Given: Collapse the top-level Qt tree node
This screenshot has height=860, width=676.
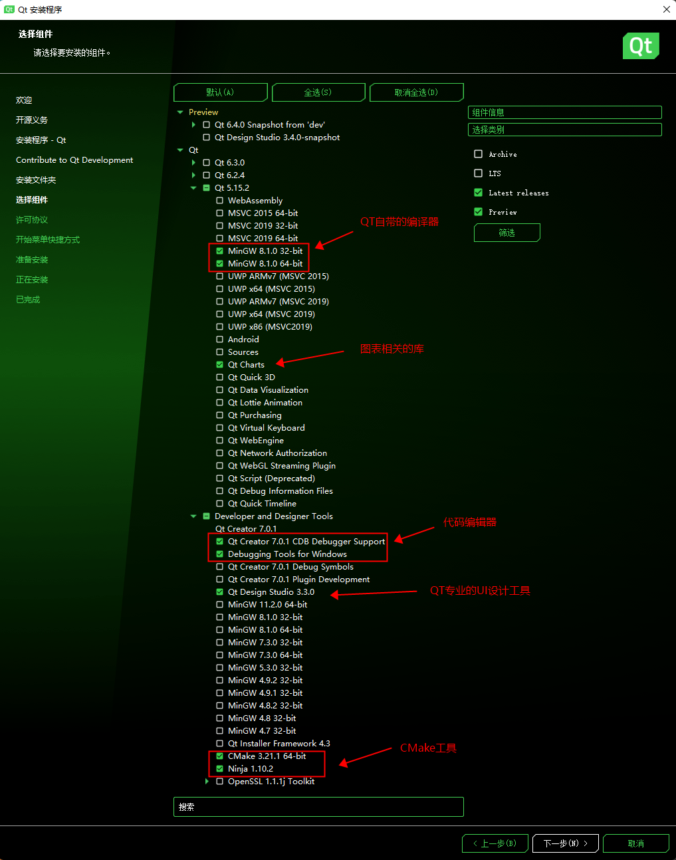Looking at the screenshot, I should (x=180, y=150).
